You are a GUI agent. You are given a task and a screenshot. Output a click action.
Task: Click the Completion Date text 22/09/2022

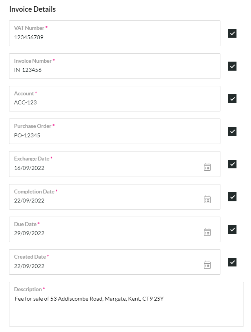pyautogui.click(x=29, y=201)
